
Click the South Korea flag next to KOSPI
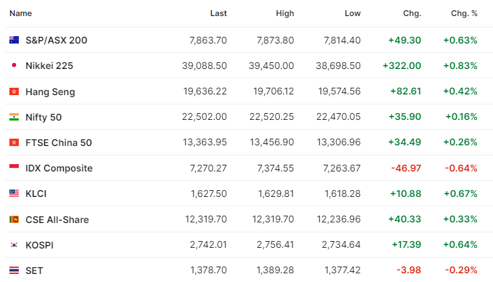click(x=14, y=244)
